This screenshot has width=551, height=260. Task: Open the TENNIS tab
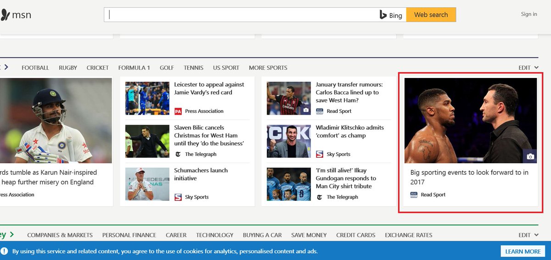[194, 67]
